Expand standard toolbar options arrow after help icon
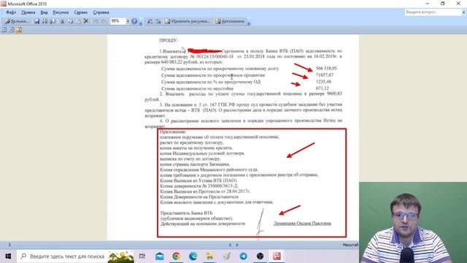 point(141,23)
